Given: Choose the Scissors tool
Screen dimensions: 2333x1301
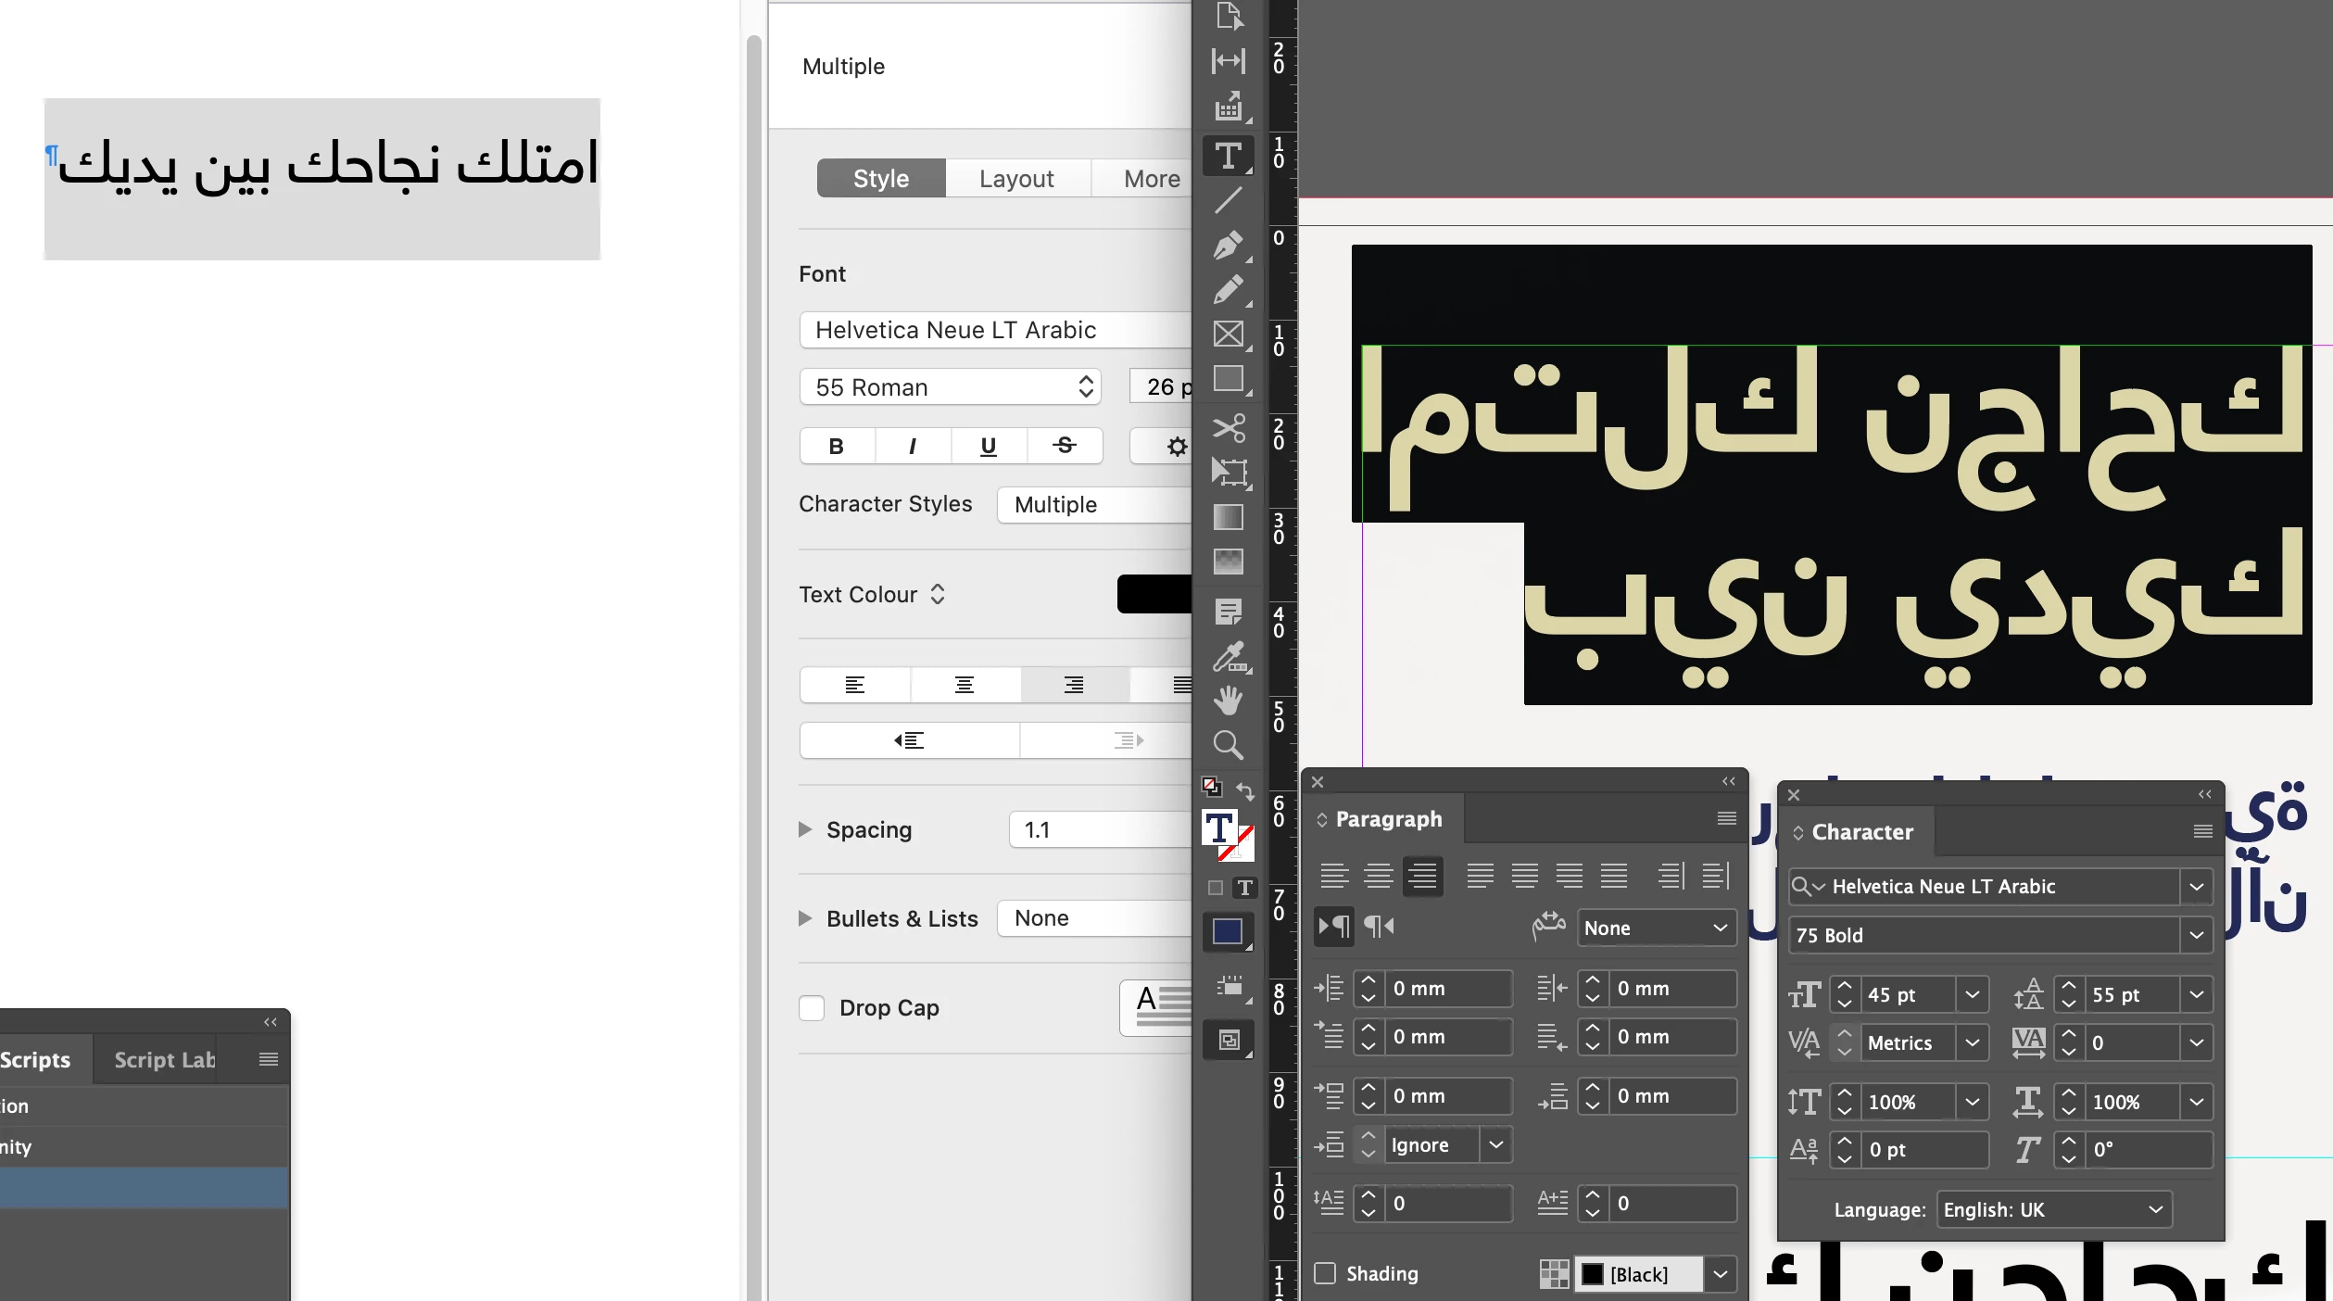Looking at the screenshot, I should [1228, 428].
